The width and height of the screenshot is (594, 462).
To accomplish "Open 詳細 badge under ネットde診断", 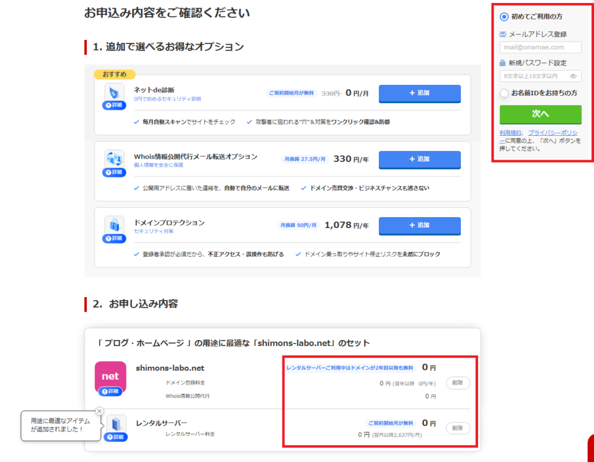I will [x=114, y=106].
